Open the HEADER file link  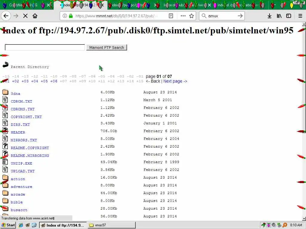[18, 132]
